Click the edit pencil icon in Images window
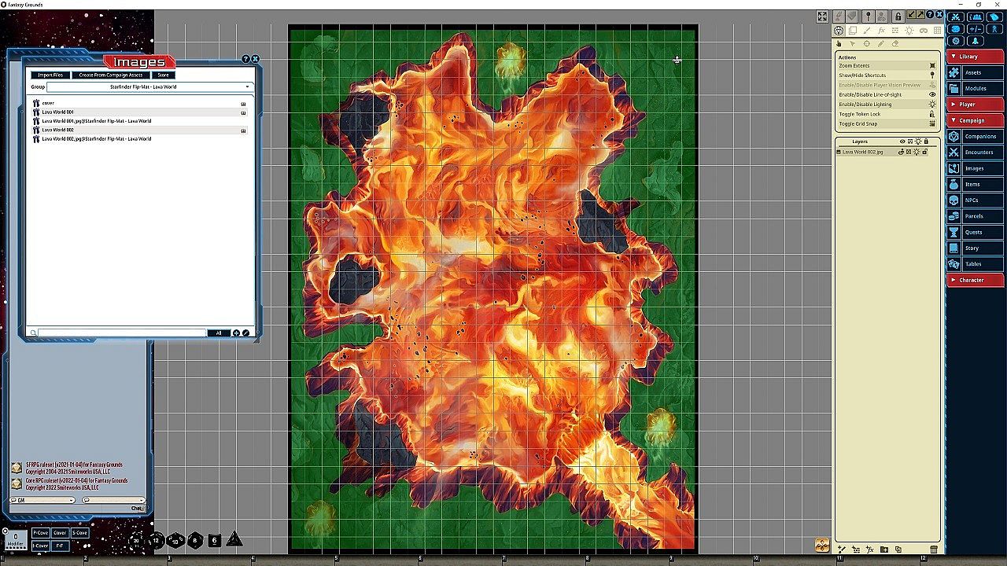This screenshot has height=566, width=1007. click(245, 333)
